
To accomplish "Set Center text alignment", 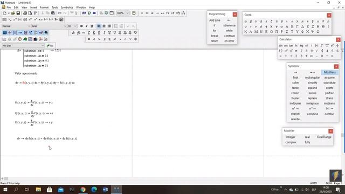I will click(104, 26).
